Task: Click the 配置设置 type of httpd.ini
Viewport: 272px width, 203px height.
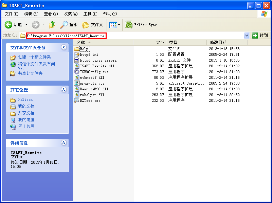Action: point(177,54)
